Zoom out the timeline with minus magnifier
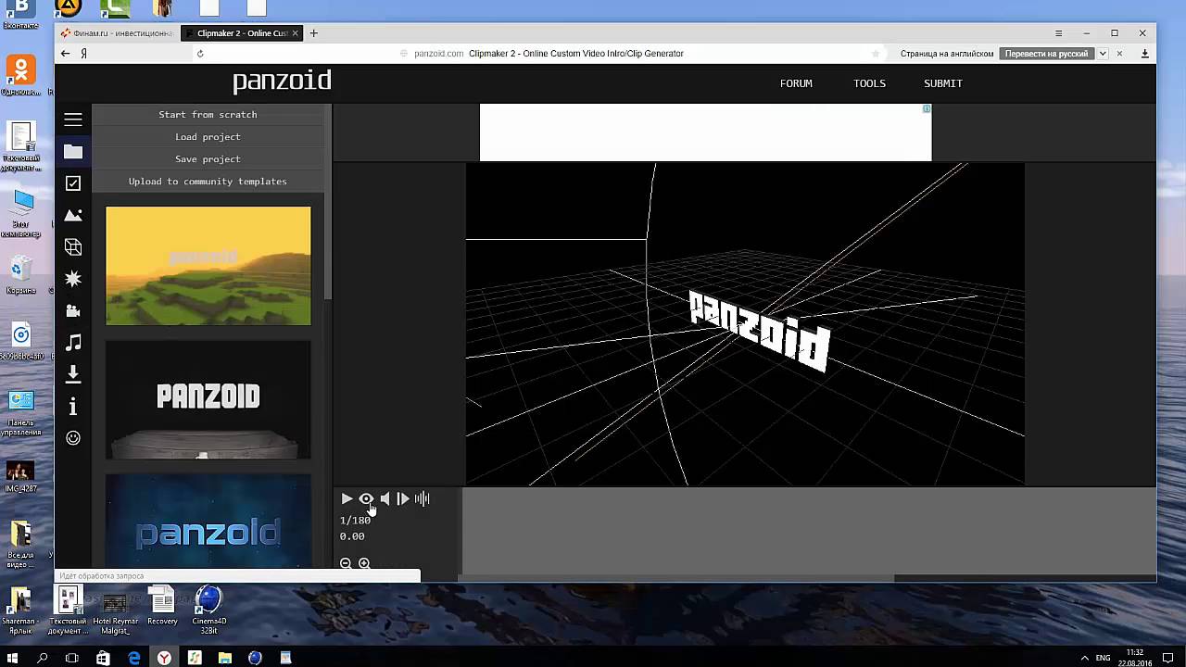Viewport: 1186px width, 667px height. [346, 563]
